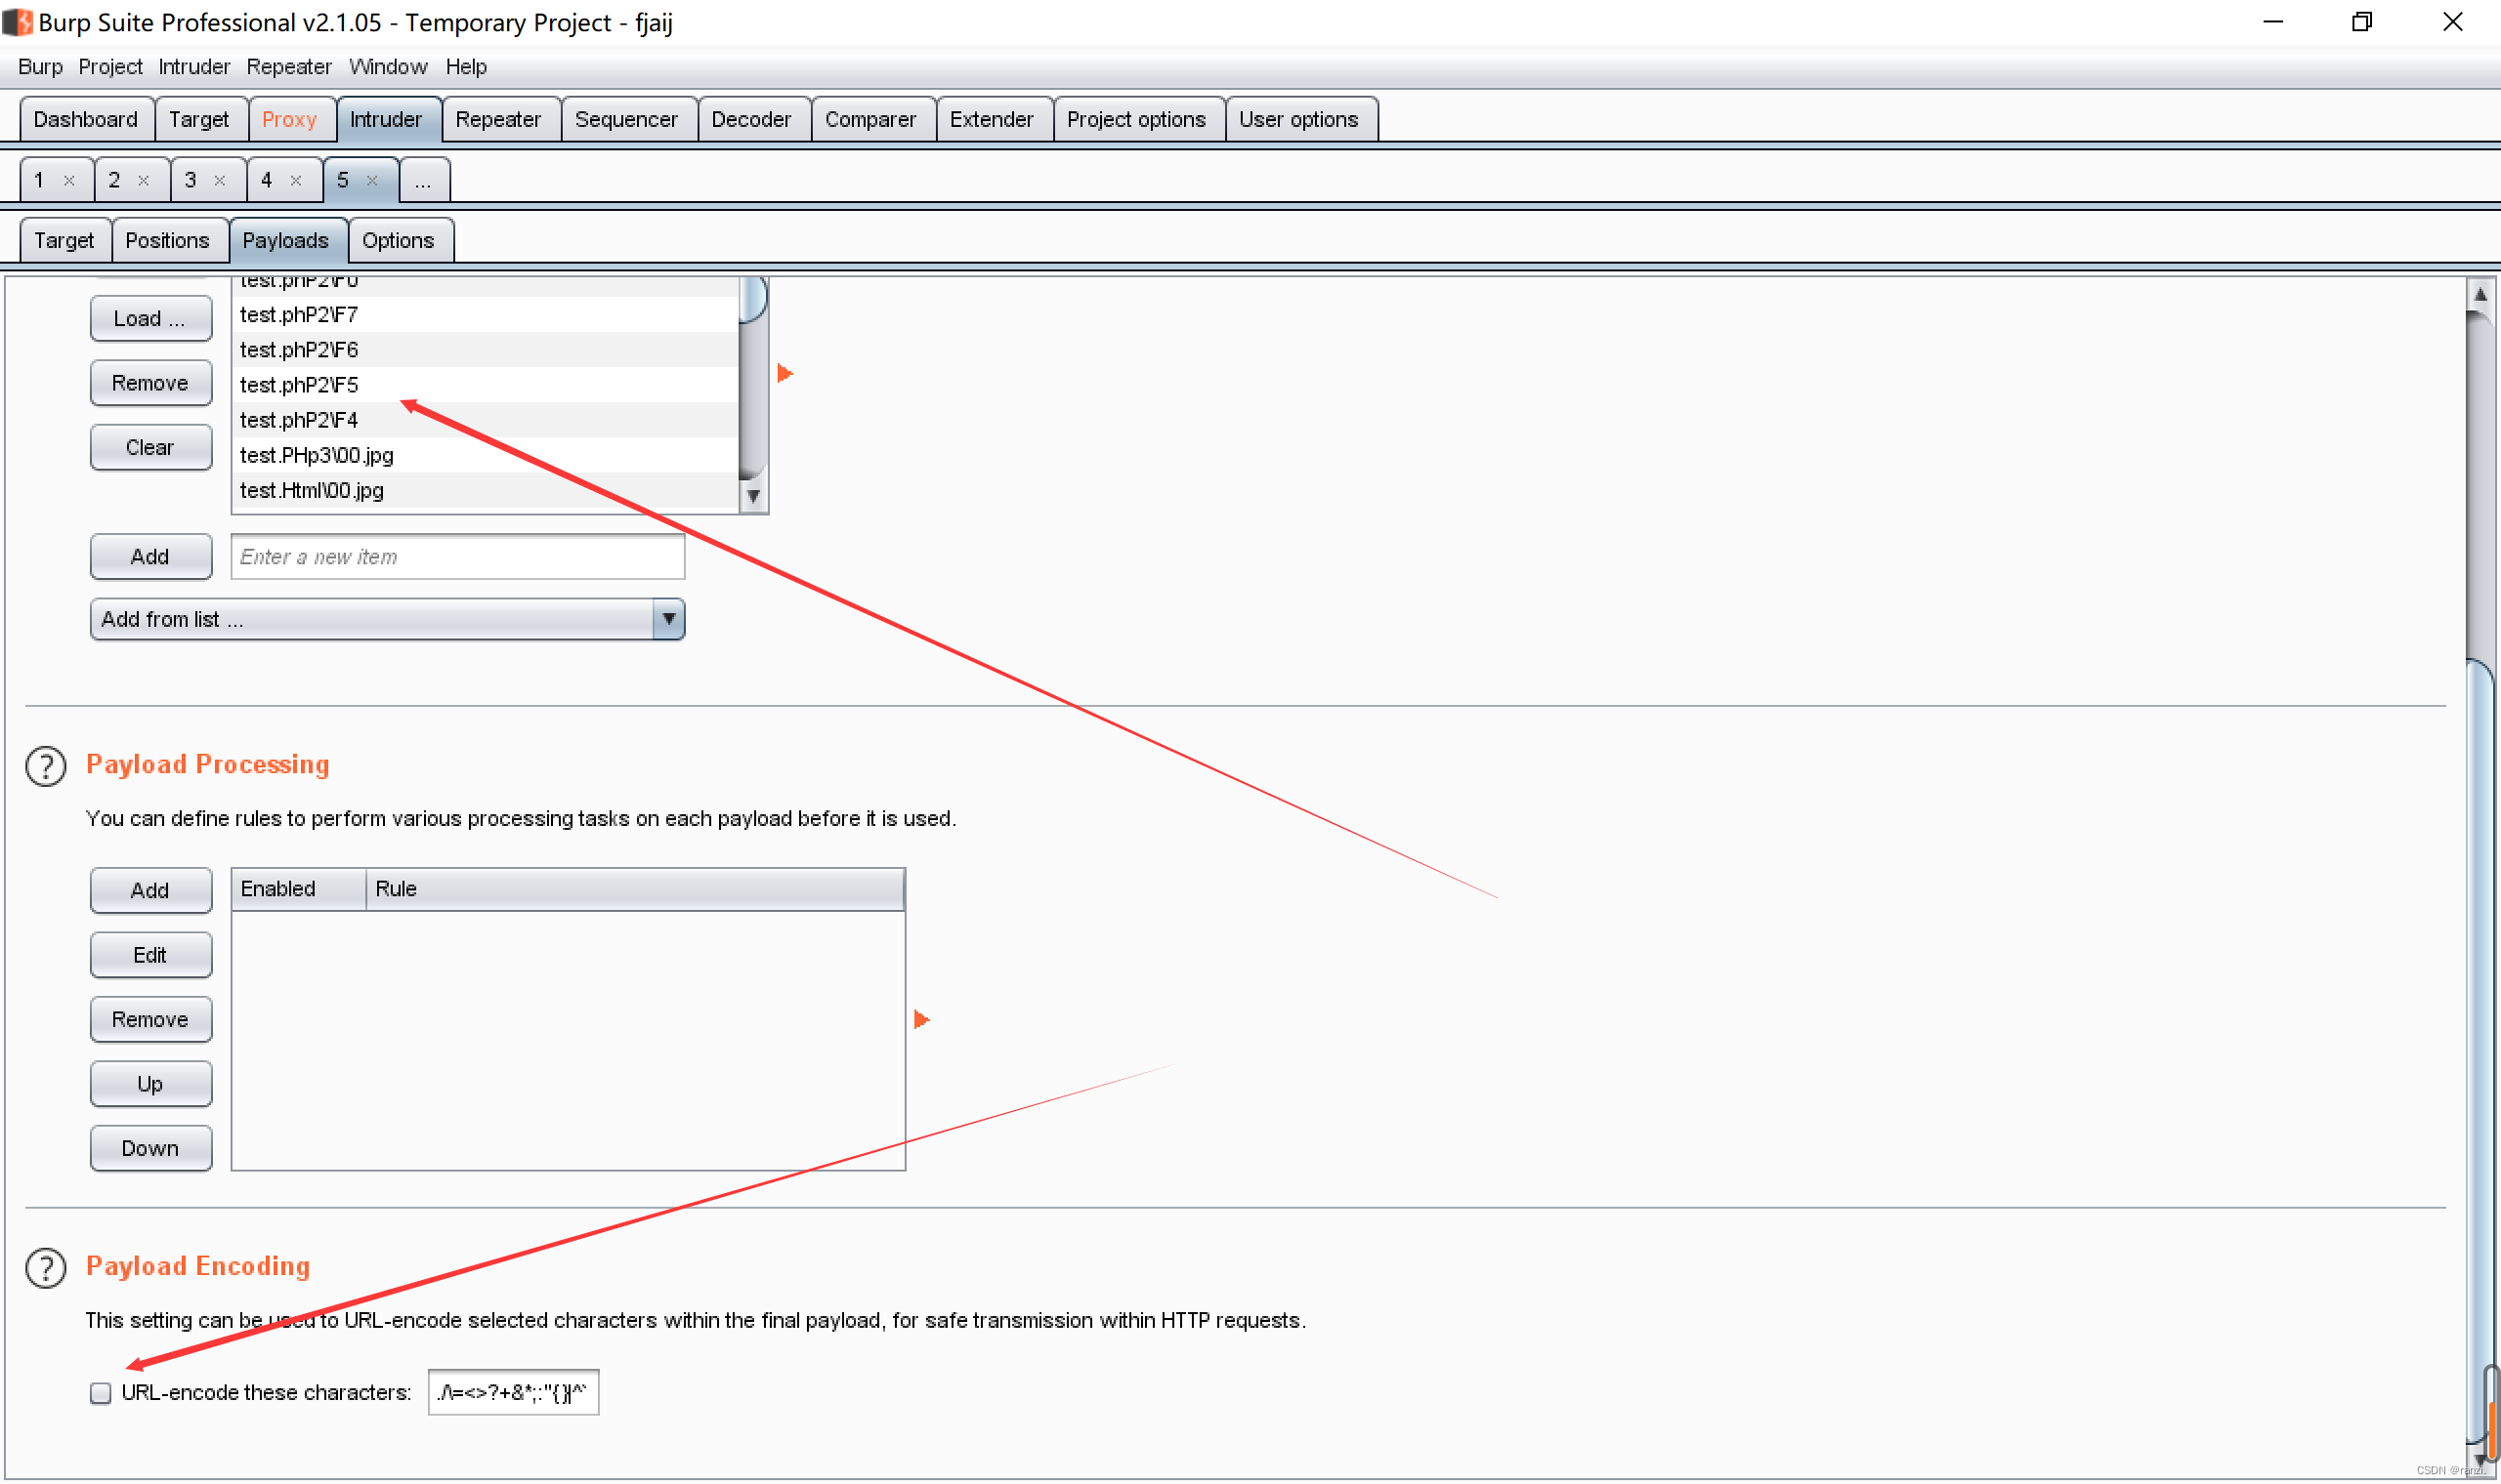The image size is (2501, 1484).
Task: Click the Burp Suite logo icon
Action: pos(17,22)
